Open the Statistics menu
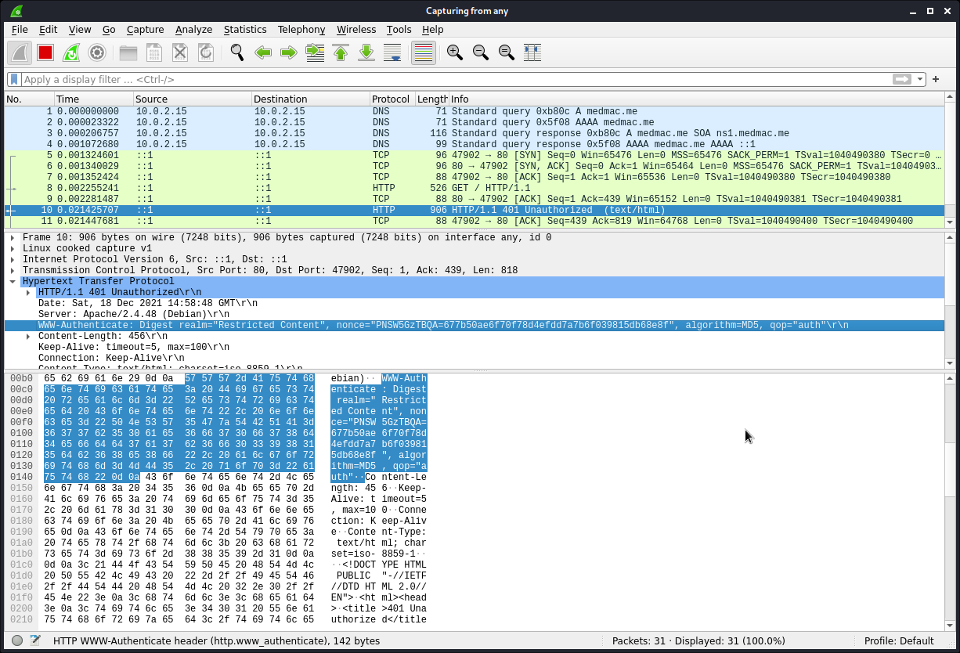The height and width of the screenshot is (653, 960). pos(245,29)
